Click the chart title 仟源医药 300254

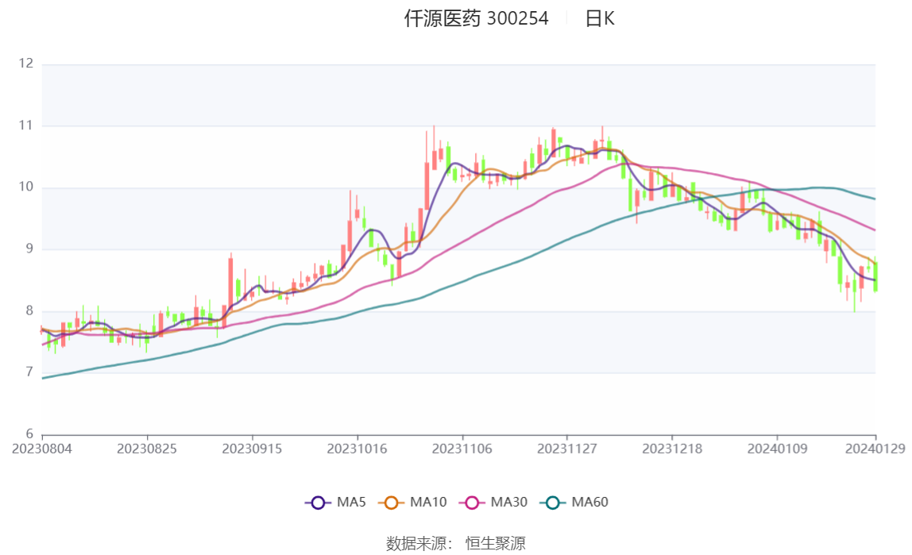click(477, 18)
